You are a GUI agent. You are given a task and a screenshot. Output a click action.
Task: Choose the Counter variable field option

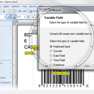tap(51, 51)
